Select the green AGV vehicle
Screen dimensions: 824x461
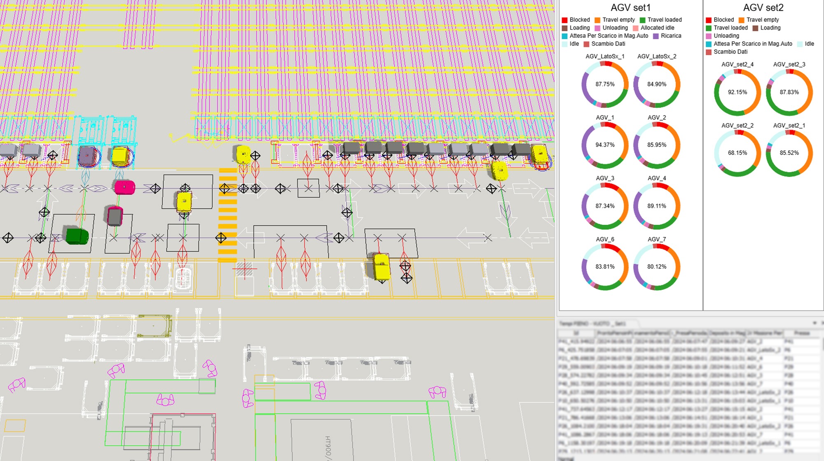(x=77, y=236)
